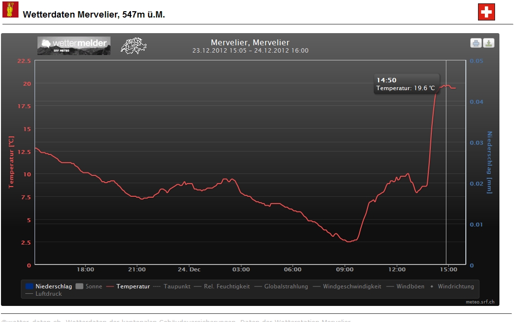This screenshot has height=322, width=515.
Task: Enable the Taupunkt series in legend
Action: (x=176, y=286)
